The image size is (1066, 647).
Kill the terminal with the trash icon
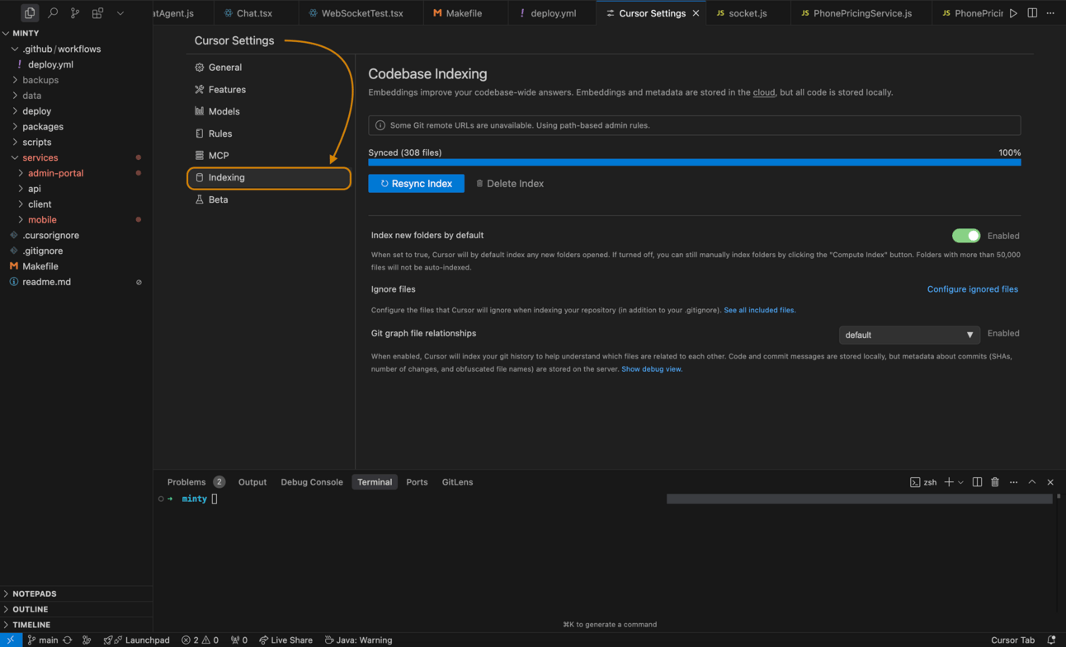pos(995,482)
